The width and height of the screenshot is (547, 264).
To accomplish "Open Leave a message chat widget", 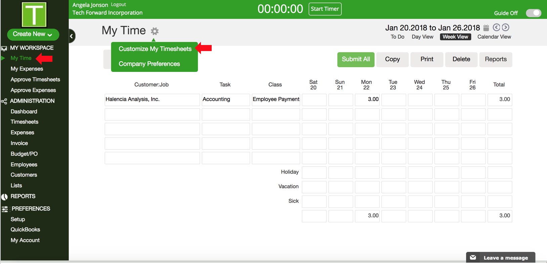I will 500,258.
